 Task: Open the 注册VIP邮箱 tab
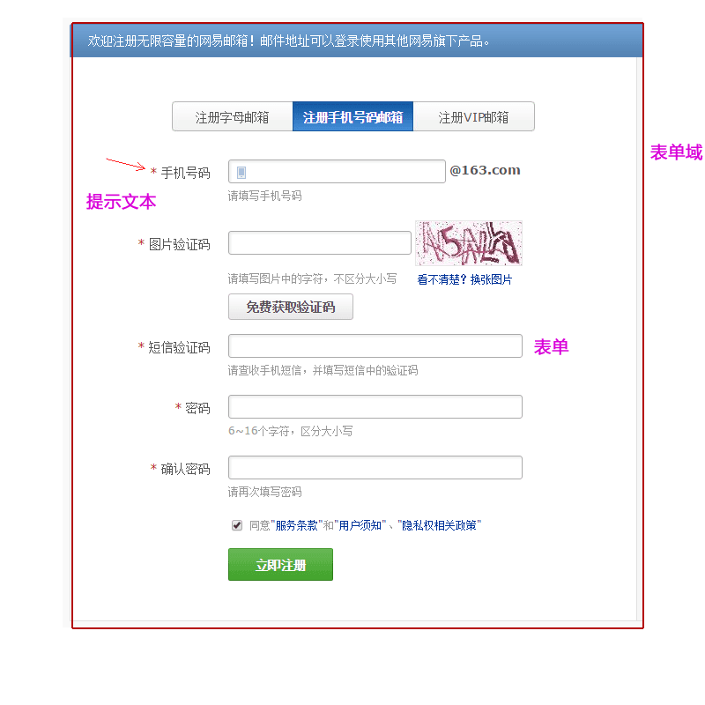[474, 117]
